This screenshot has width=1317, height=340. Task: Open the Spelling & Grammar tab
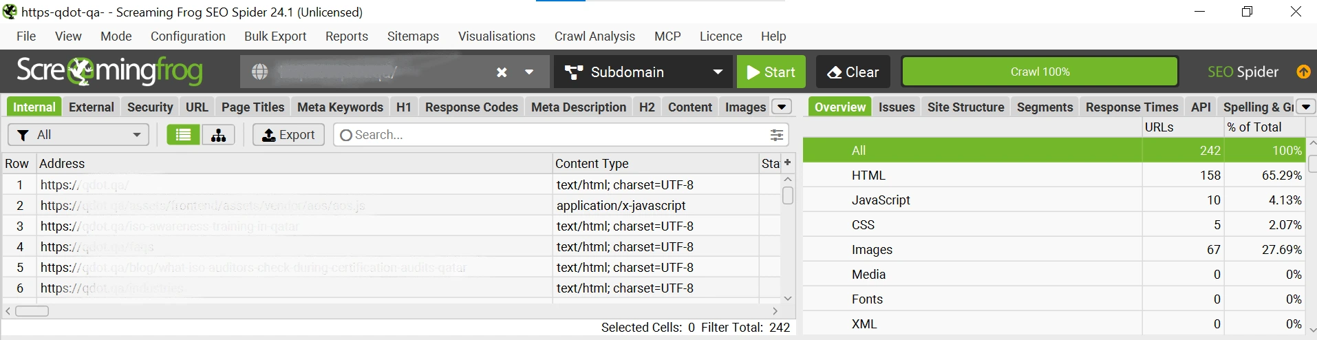pyautogui.click(x=1258, y=107)
